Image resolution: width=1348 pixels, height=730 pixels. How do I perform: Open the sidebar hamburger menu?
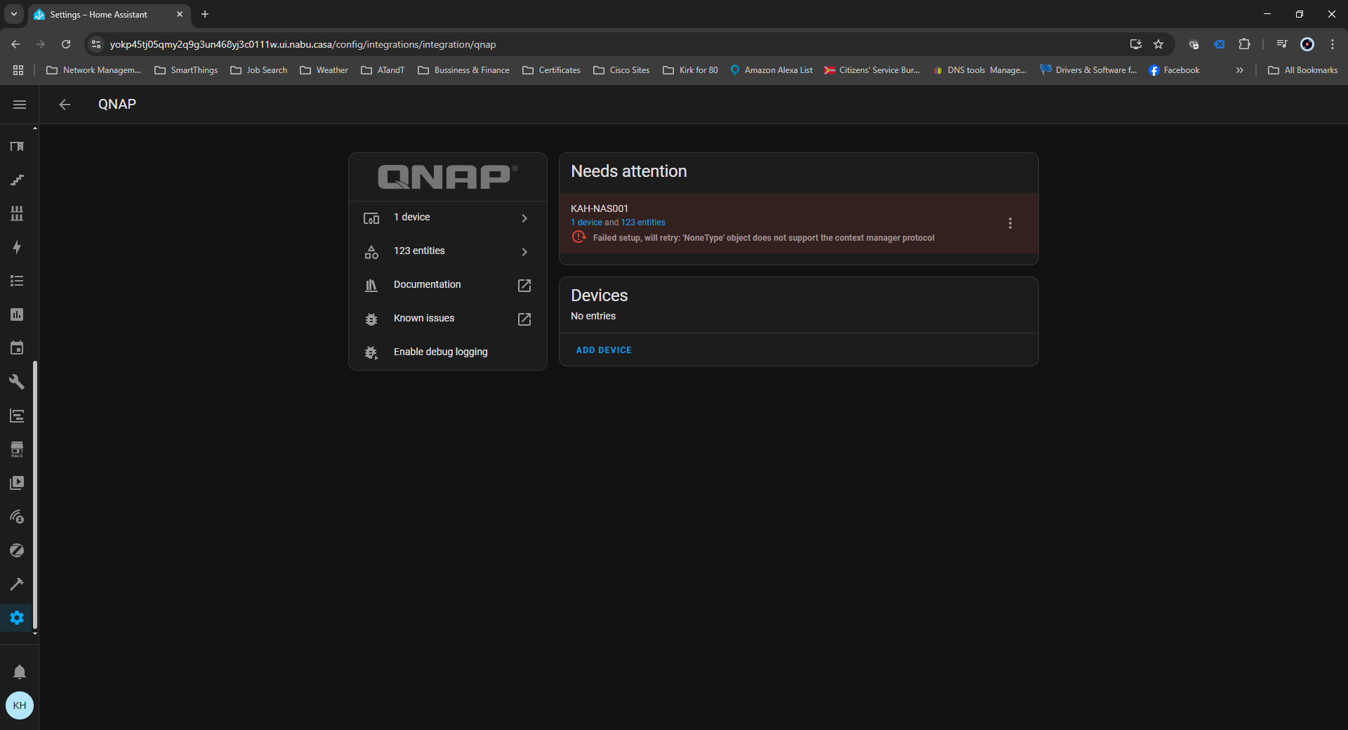coord(19,105)
